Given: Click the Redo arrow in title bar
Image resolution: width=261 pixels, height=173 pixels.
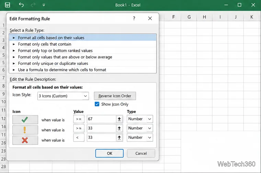Looking at the screenshot, I should (33, 5).
